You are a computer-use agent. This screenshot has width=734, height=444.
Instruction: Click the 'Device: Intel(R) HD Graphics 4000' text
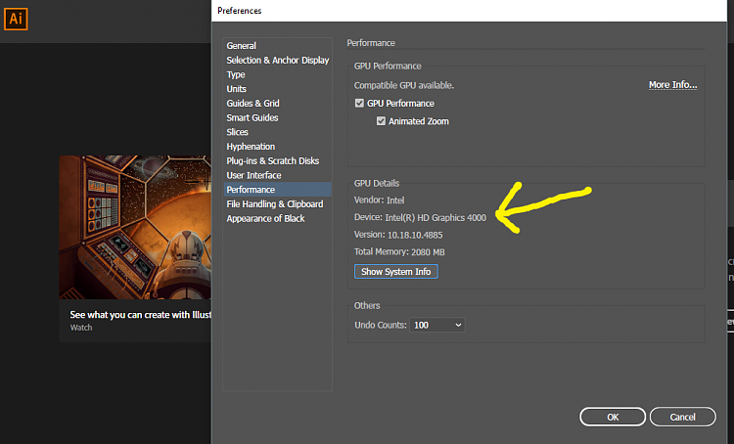tap(420, 217)
